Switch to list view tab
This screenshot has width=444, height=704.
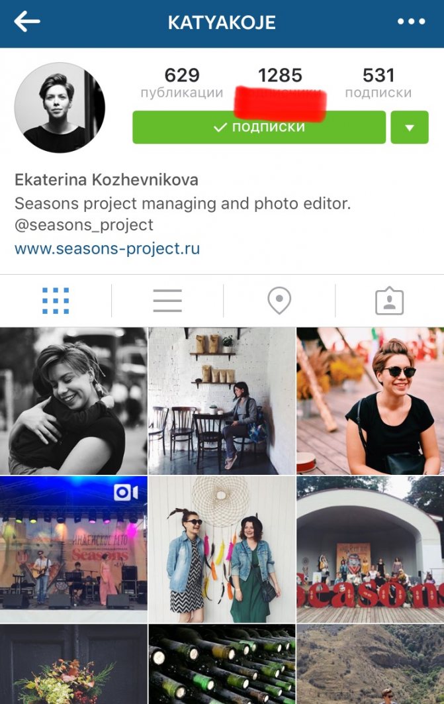click(x=167, y=301)
